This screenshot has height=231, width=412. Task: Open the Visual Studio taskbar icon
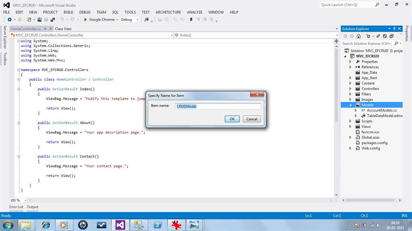point(120,225)
